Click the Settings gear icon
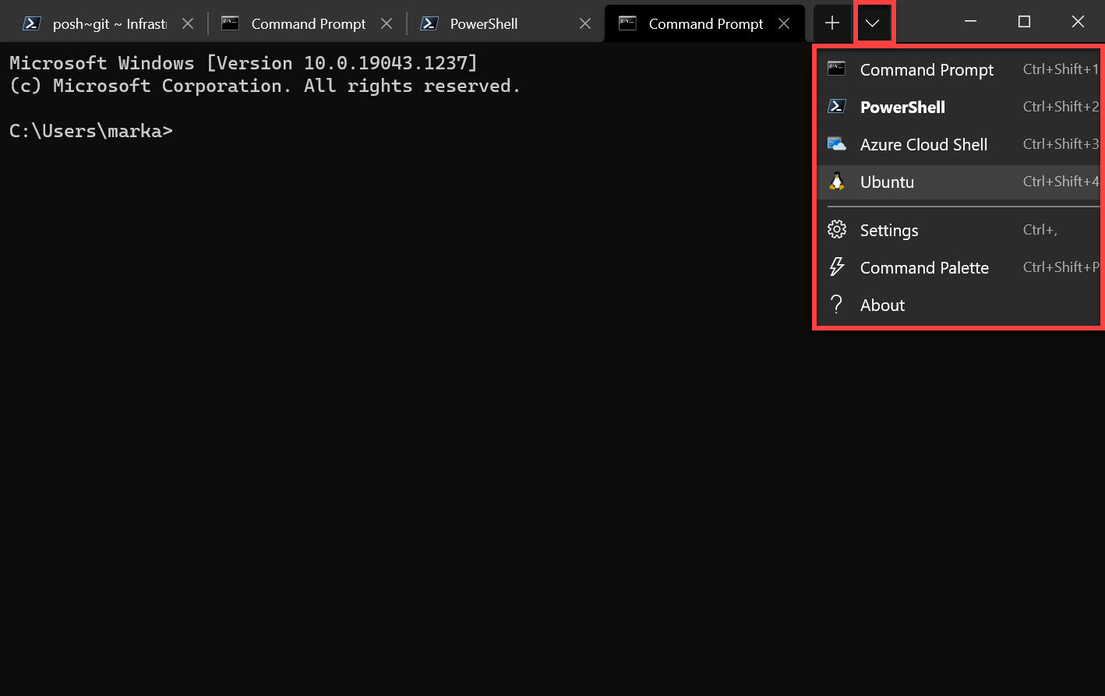Viewport: 1105px width, 696px height. coord(837,229)
